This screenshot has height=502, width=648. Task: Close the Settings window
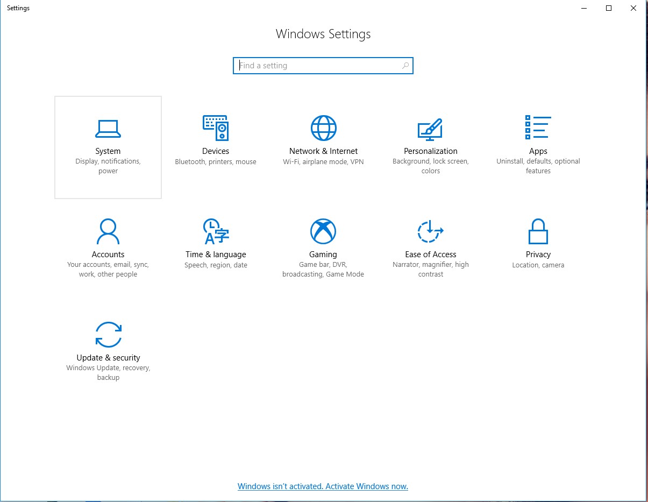click(633, 8)
